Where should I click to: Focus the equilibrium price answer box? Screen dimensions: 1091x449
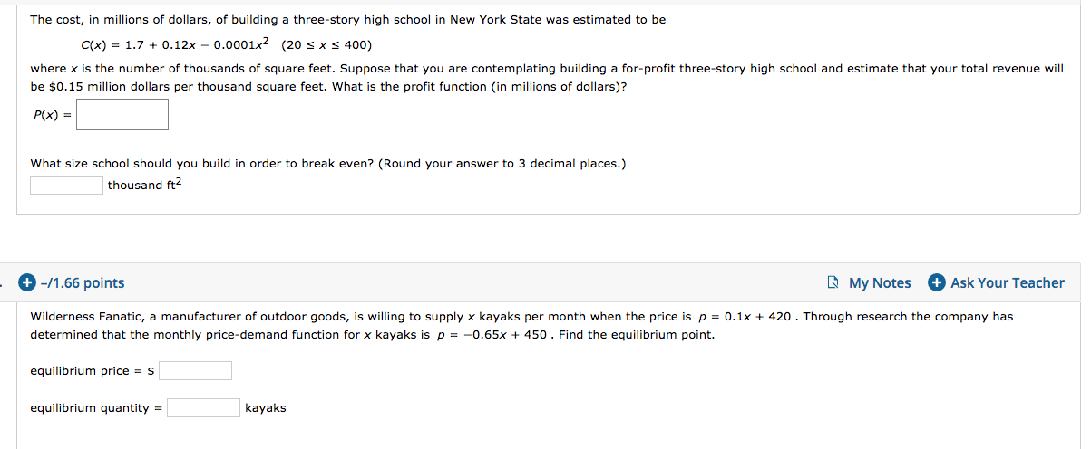pyautogui.click(x=195, y=370)
